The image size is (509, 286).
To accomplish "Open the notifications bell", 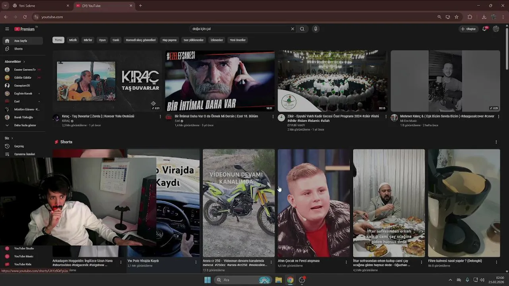I will [484, 29].
